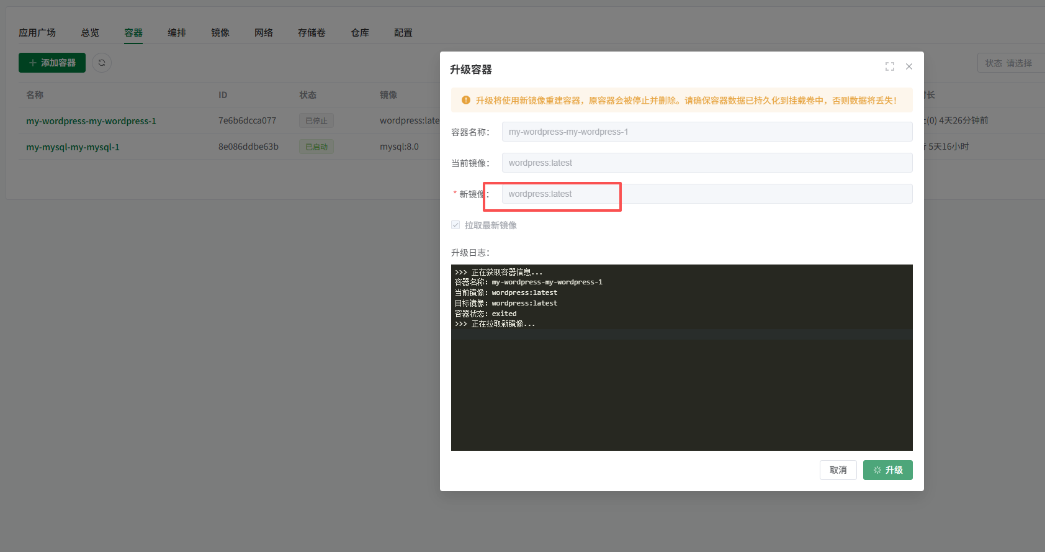Click the 名称 column header
The height and width of the screenshot is (552, 1045).
pos(35,95)
